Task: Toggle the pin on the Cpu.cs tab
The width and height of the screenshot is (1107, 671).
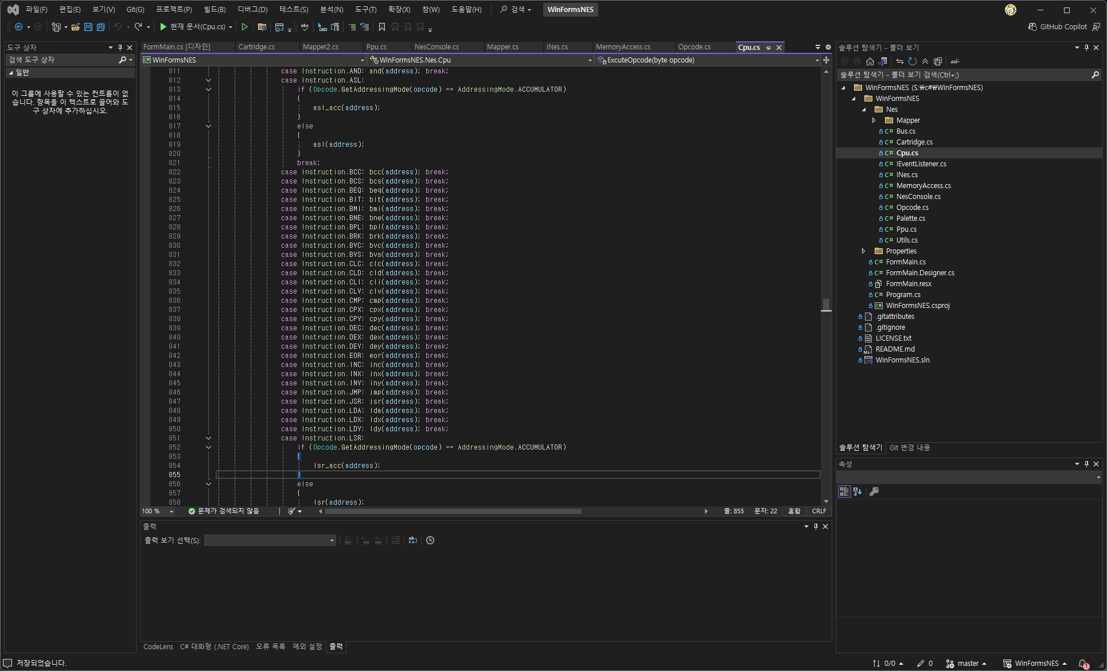Action: pos(768,48)
